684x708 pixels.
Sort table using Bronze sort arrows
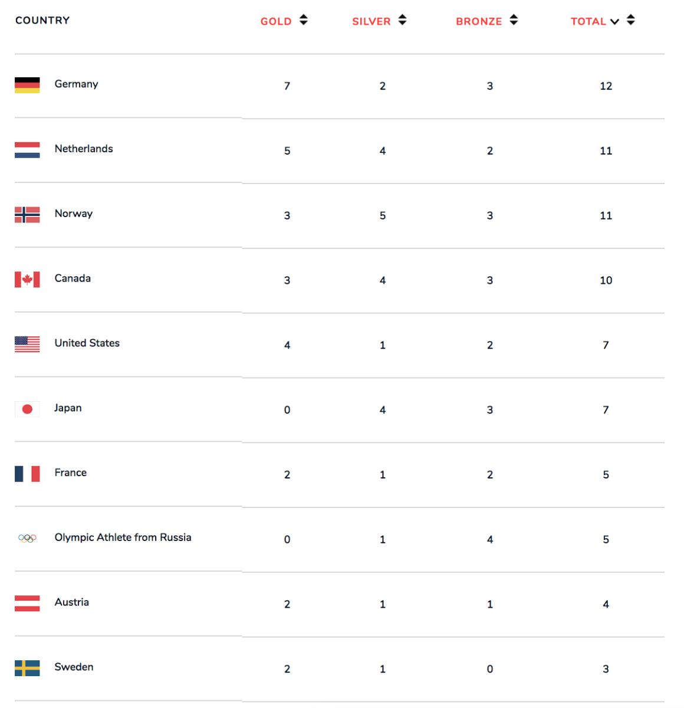click(x=514, y=21)
